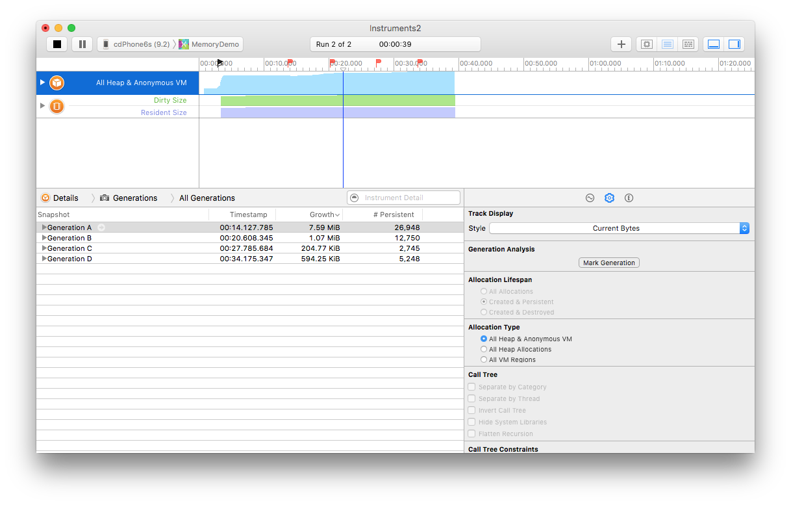Click the blue display settings gear icon
791x505 pixels.
(x=609, y=198)
